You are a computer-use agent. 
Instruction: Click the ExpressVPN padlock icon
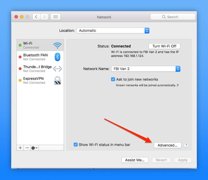tap(57, 81)
